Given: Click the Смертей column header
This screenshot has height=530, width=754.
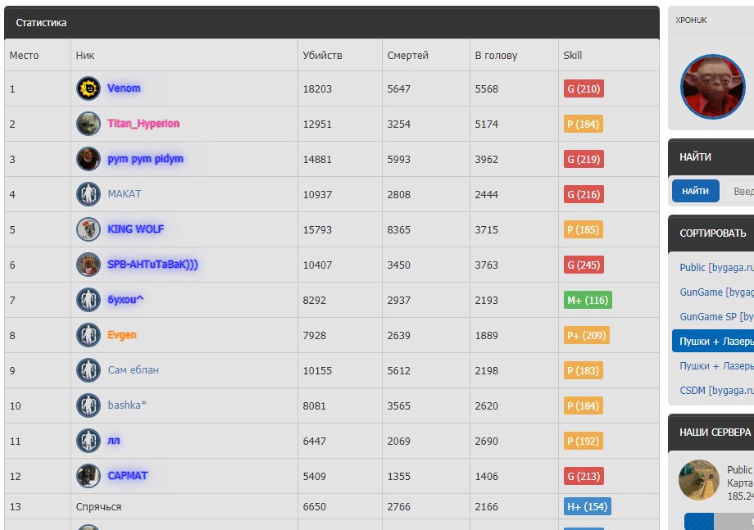Looking at the screenshot, I should (x=408, y=56).
